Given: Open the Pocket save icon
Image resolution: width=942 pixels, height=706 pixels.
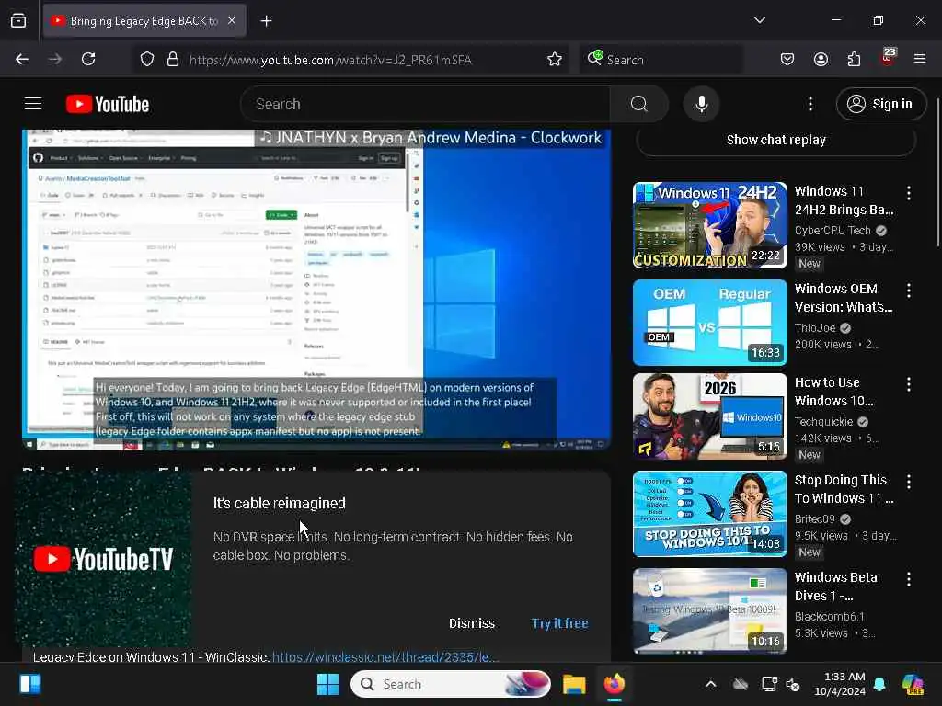Looking at the screenshot, I should pos(787,59).
